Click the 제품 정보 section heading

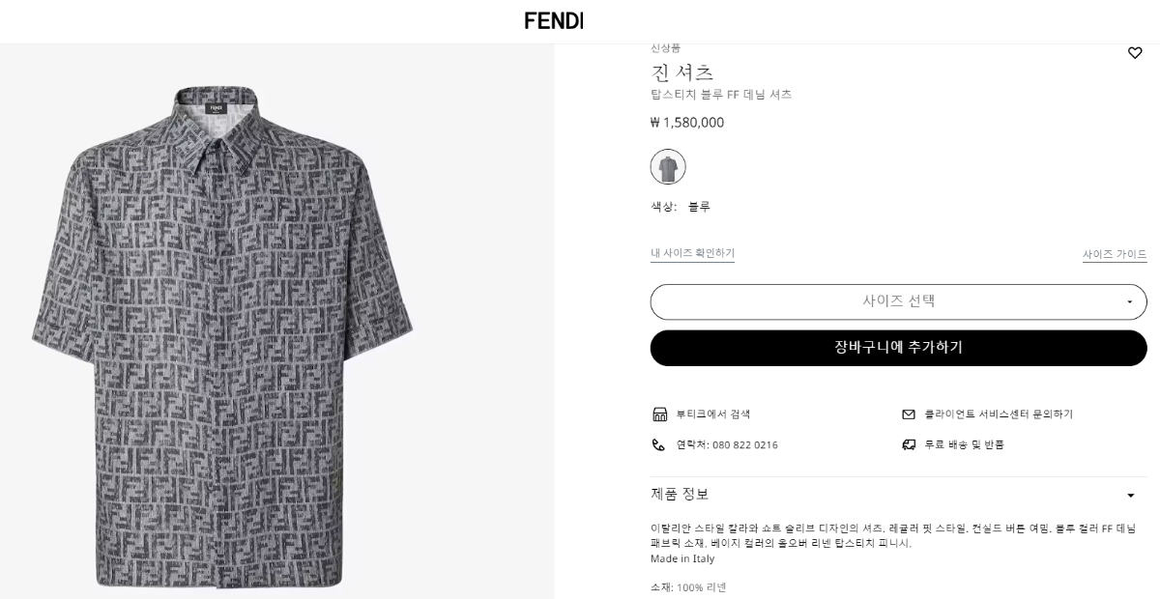click(x=680, y=495)
